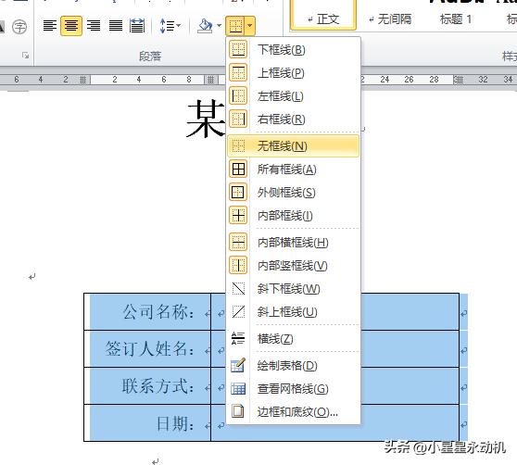Click the 签订人姓名: table cell
The image size is (517, 465).
click(x=147, y=348)
